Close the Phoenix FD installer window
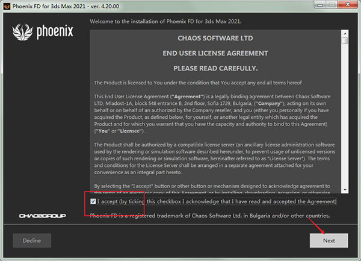Screen dimensions: 361x261 tap(348, 4)
